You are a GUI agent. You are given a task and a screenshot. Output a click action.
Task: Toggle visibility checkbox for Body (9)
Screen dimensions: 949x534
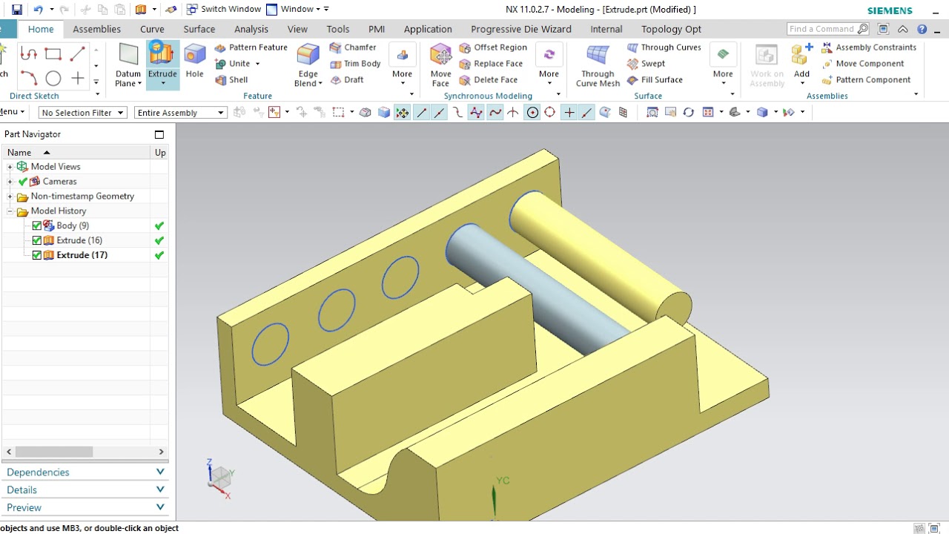tap(37, 225)
